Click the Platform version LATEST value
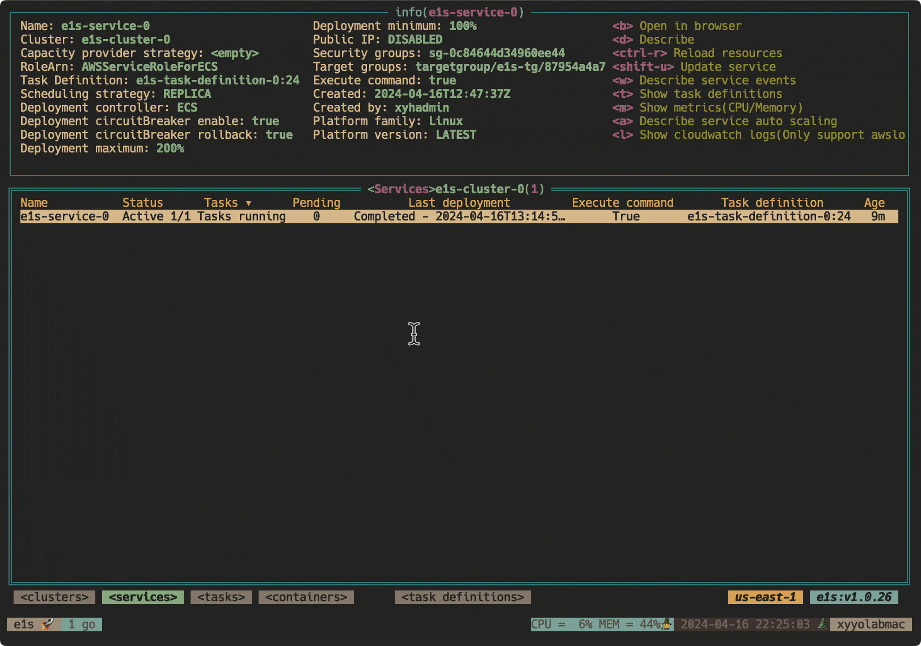Viewport: 921px width, 646px height. tap(456, 135)
